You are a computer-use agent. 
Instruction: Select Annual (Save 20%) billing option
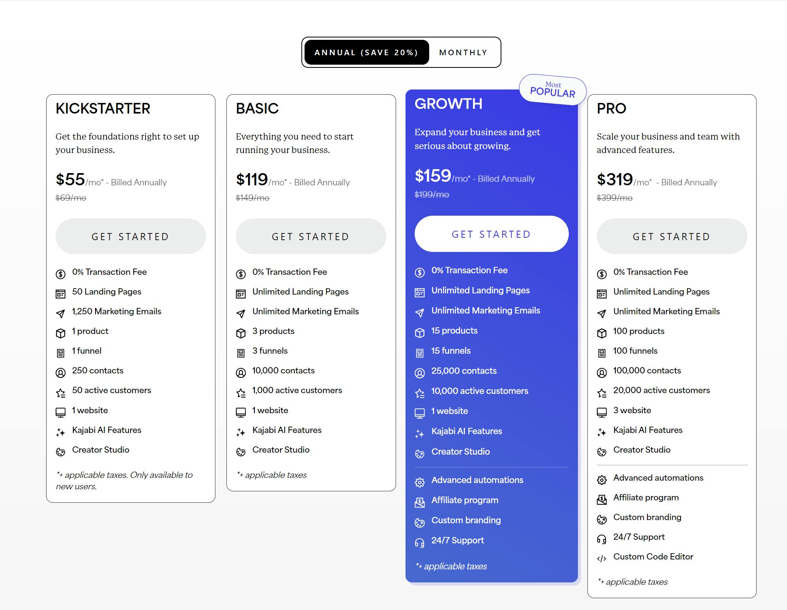(366, 52)
